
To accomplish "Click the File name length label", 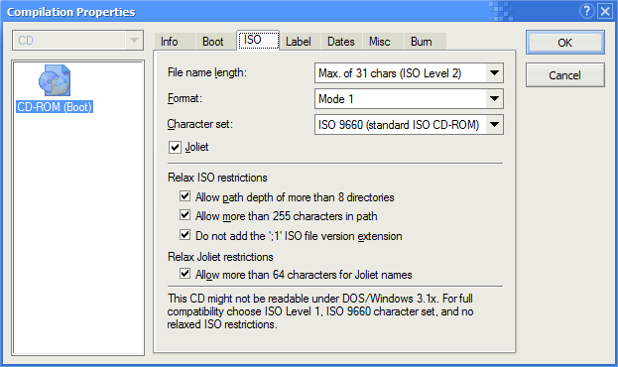I will (x=207, y=72).
